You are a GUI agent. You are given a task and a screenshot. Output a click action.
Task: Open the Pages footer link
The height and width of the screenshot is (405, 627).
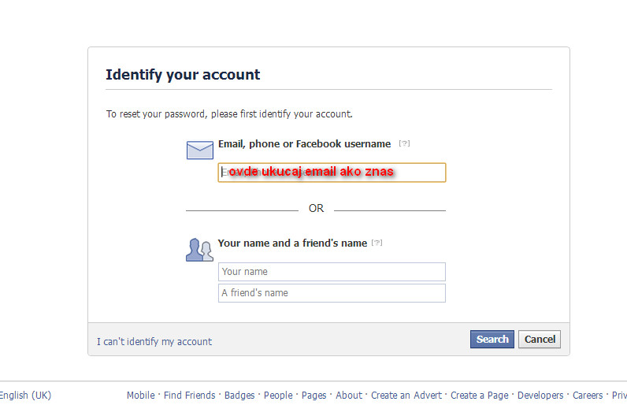(314, 396)
